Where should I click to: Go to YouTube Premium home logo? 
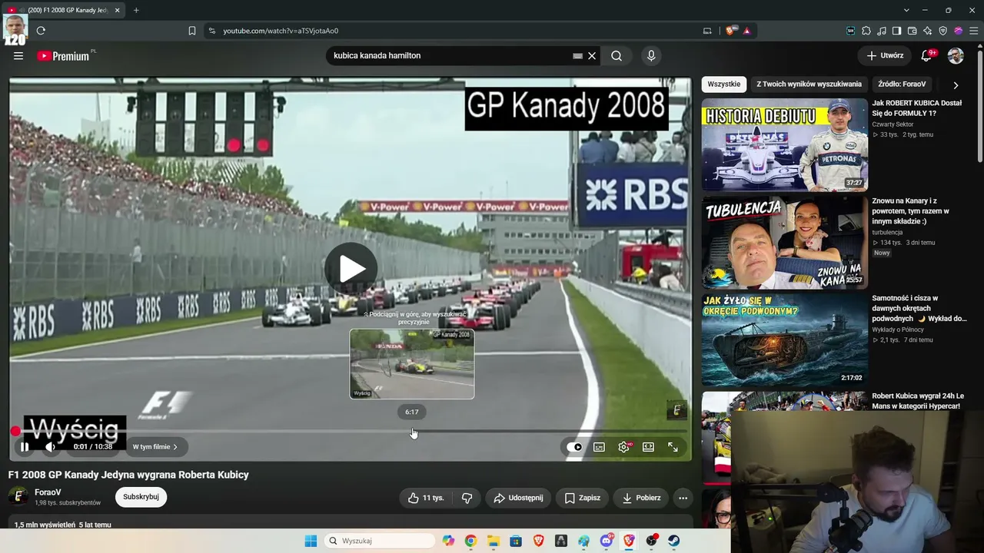63,56
